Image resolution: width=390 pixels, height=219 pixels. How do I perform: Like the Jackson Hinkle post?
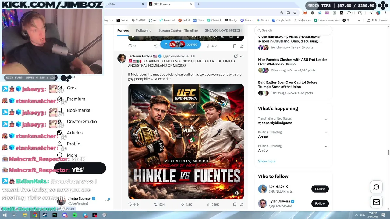pos(186,204)
